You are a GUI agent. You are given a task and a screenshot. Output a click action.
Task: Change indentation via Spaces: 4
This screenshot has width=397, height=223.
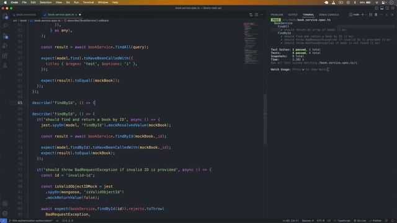coord(308,221)
